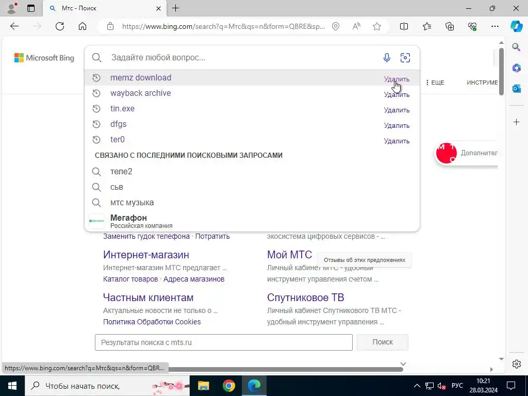528x396 pixels.
Task: Open Спутниковое ТВ link
Action: coord(305,298)
